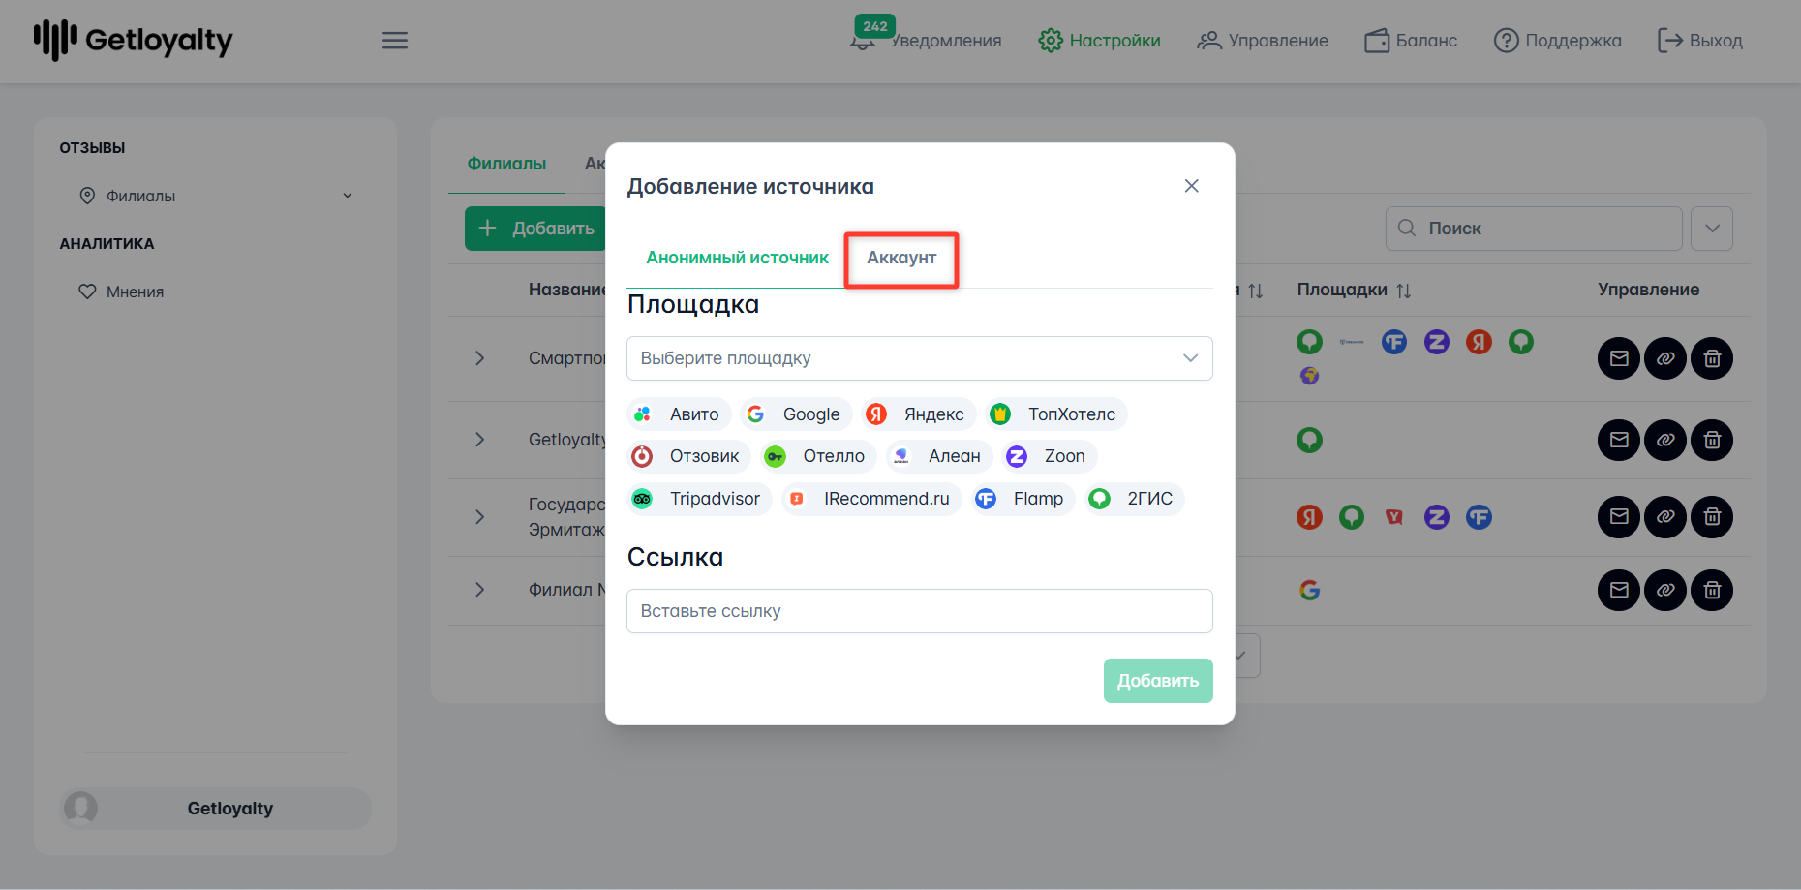Open the Баланс page
This screenshot has height=890, width=1801.
(x=1411, y=41)
